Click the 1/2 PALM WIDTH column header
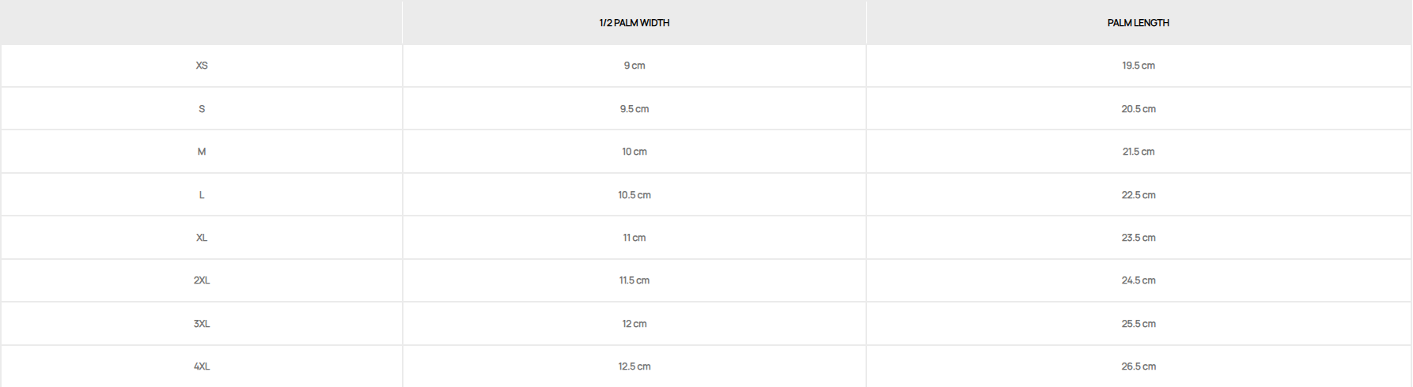The image size is (1413, 387). [634, 23]
